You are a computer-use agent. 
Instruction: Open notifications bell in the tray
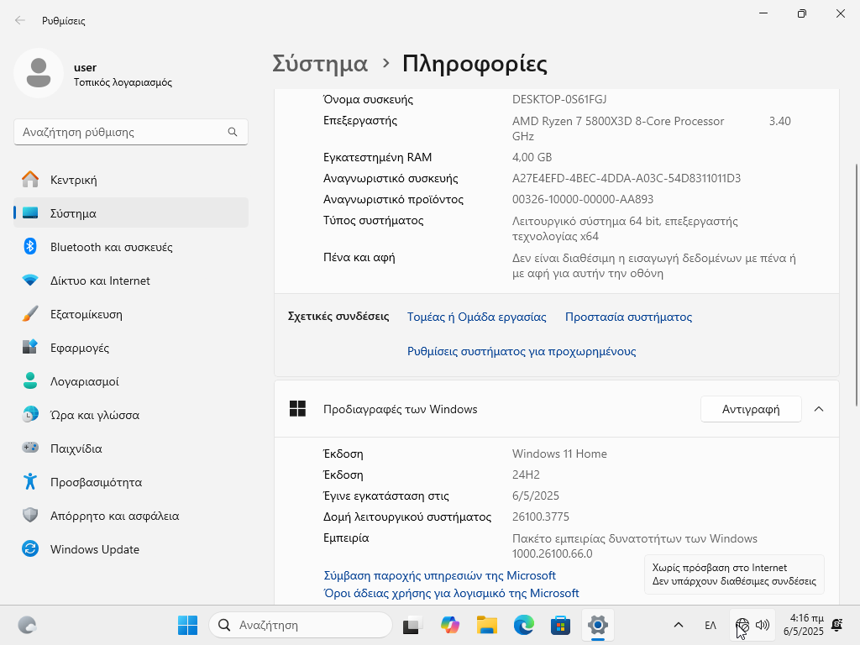click(x=837, y=625)
